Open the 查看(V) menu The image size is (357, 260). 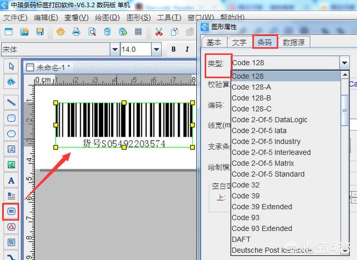tap(76, 17)
